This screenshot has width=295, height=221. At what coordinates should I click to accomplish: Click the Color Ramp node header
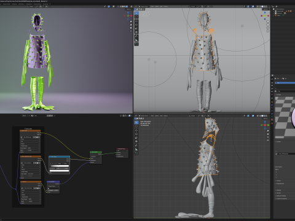60,157
